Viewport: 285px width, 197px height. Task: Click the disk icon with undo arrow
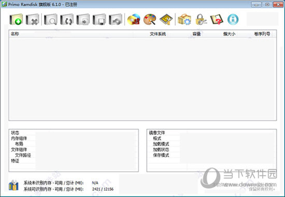point(116,20)
